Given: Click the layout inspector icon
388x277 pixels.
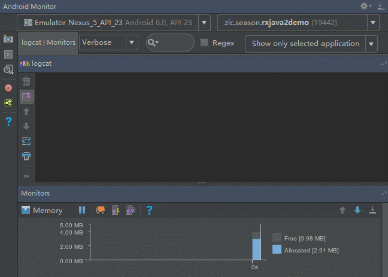Looking at the screenshot, I should click(8, 103).
